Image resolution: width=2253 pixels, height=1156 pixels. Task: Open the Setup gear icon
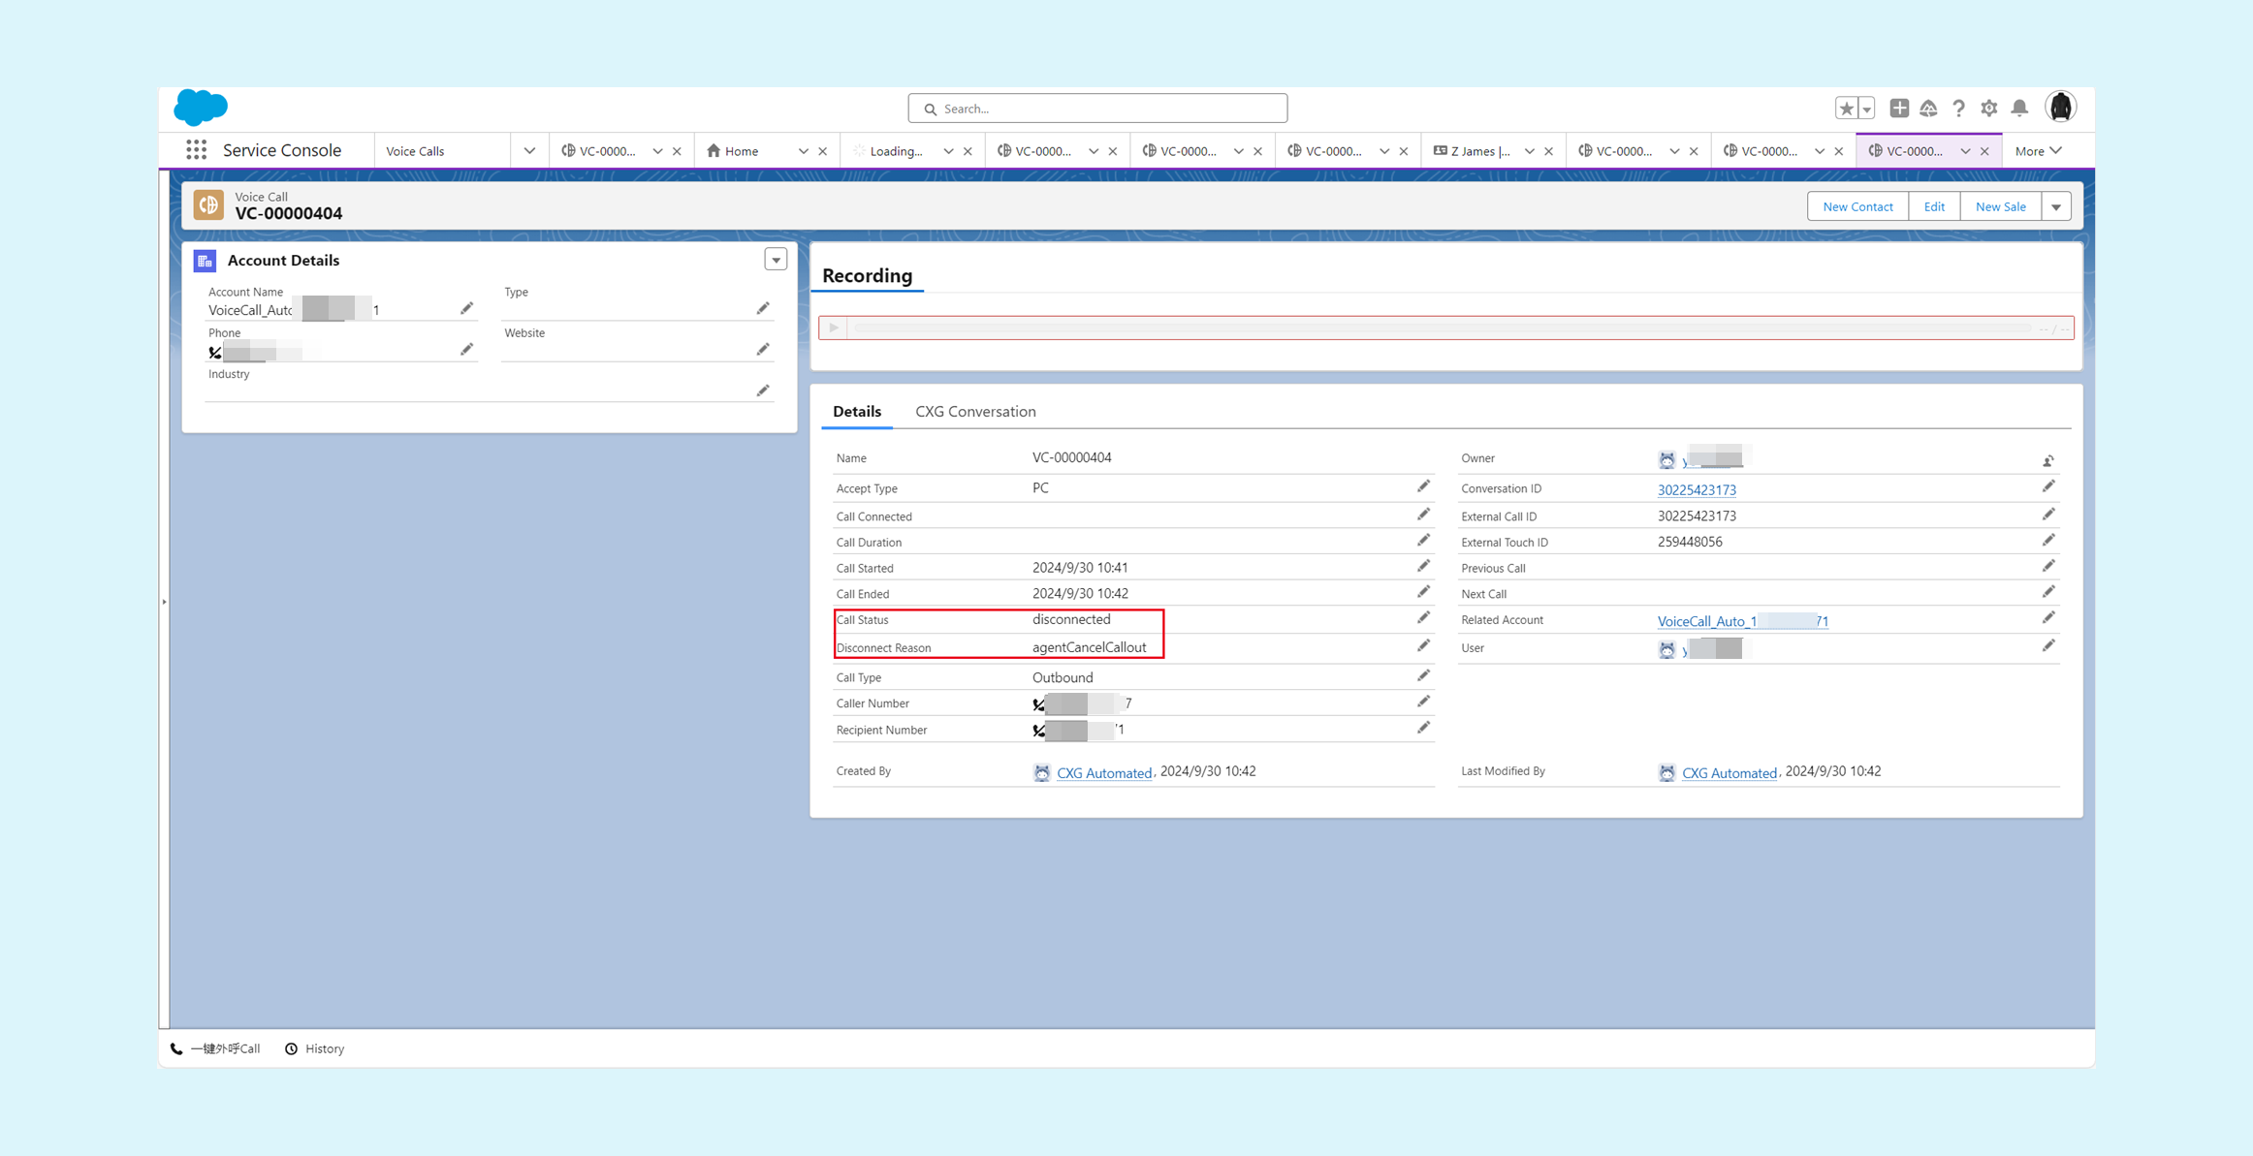click(x=1988, y=109)
